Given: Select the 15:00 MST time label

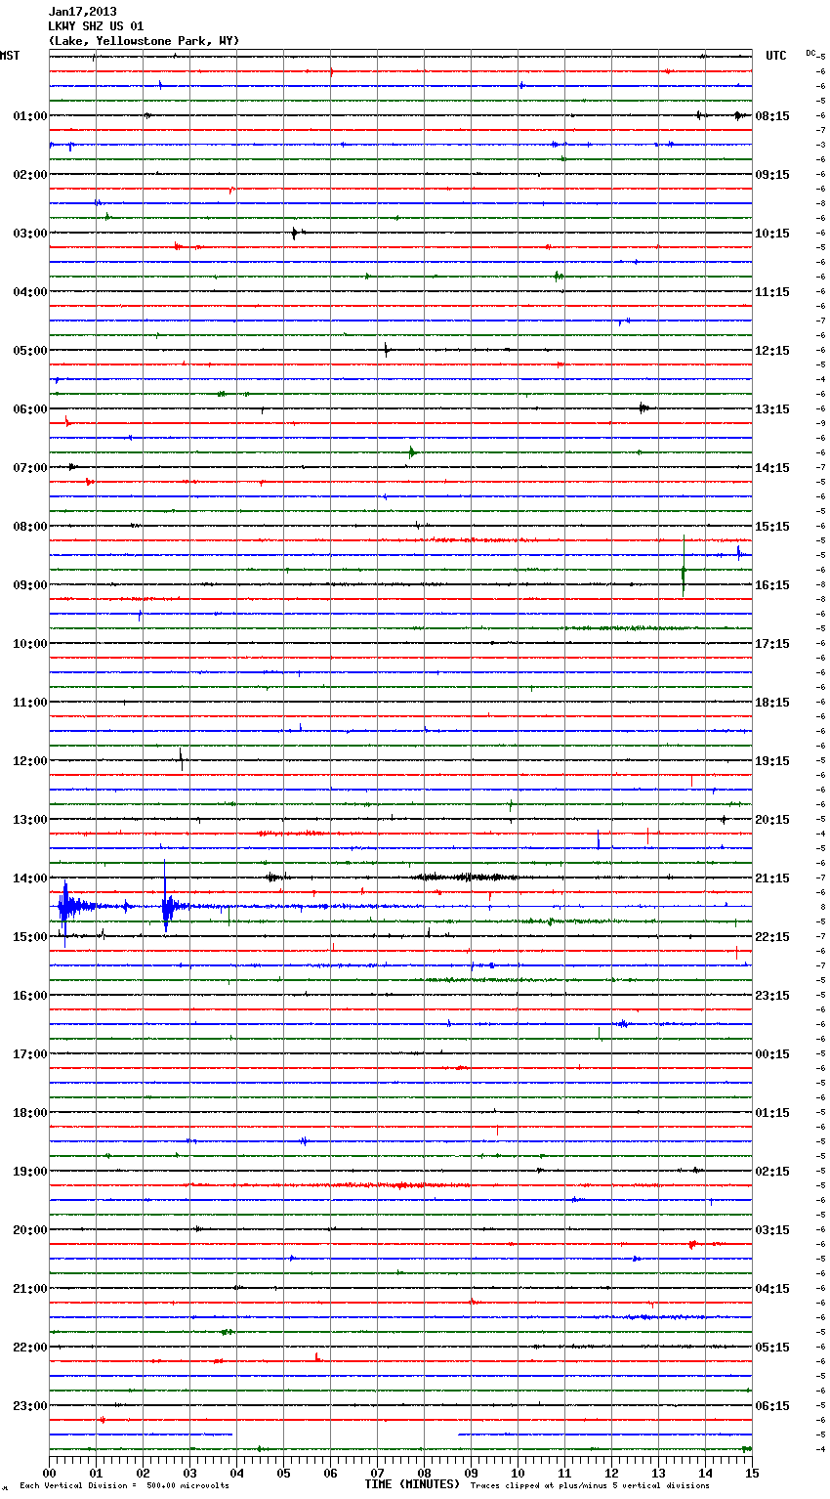Looking at the screenshot, I should coord(30,937).
